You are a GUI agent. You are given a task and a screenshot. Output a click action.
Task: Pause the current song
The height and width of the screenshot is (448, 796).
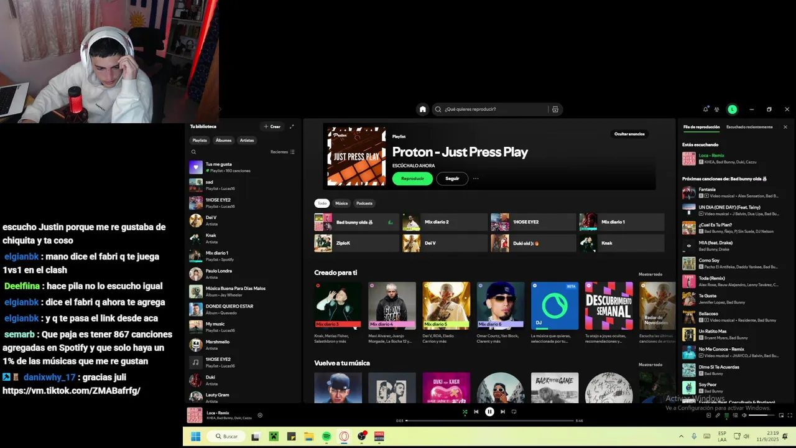click(x=489, y=411)
